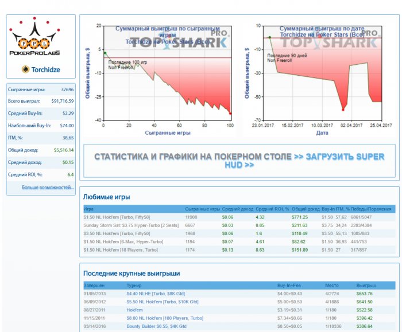
Task: Select $1.50 NL Hold'em [6-Max, Hyper-Turbo] row
Action: pos(239,241)
